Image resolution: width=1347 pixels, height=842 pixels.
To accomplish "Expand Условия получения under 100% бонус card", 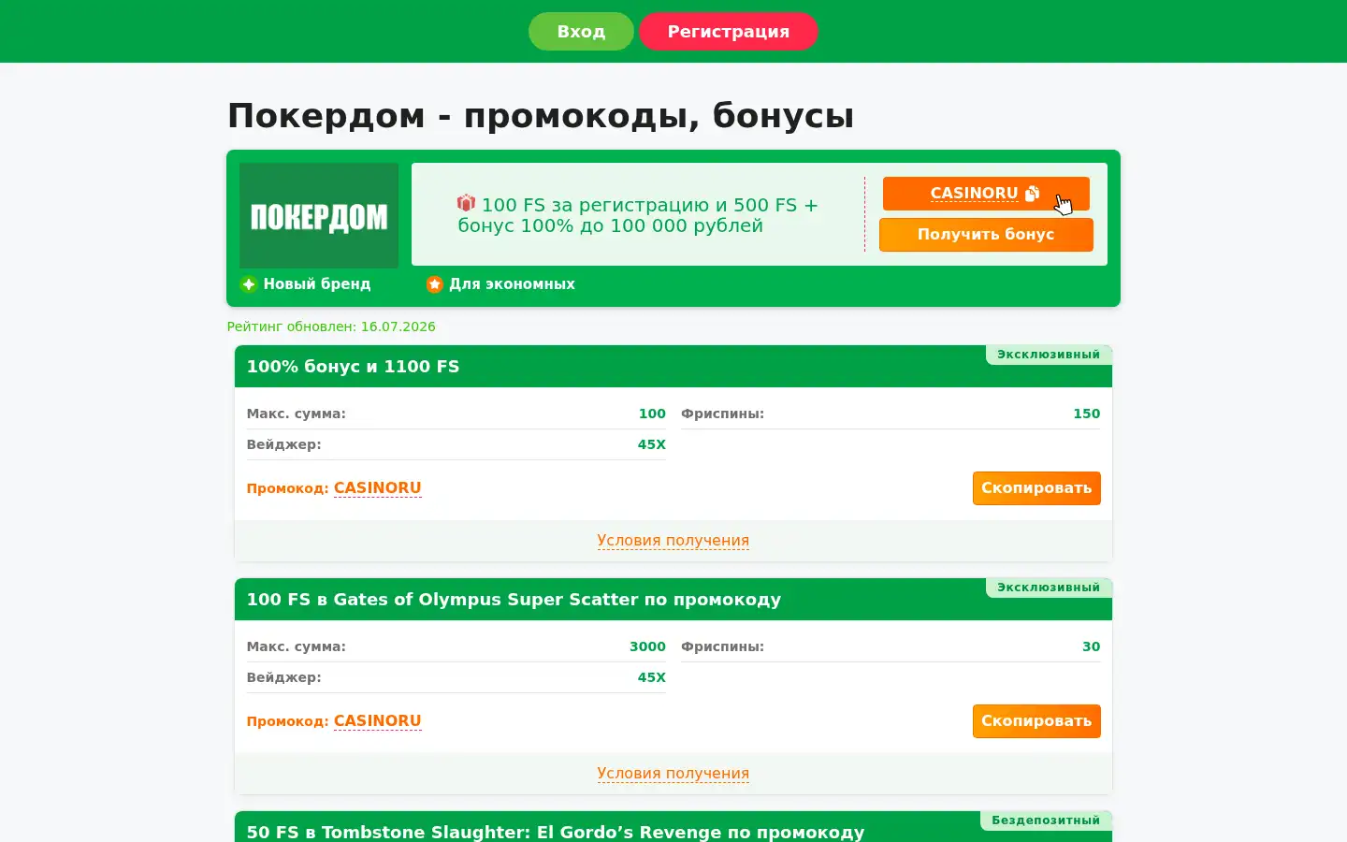I will coord(673,540).
